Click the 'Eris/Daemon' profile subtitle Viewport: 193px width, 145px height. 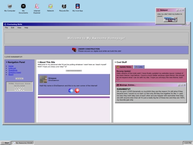(x=54, y=80)
